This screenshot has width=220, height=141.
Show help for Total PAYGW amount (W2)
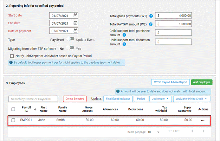[151, 24]
